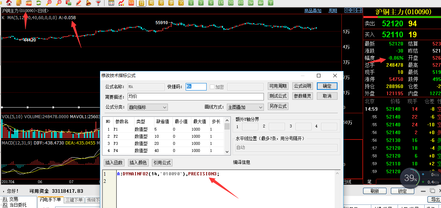Open the F10 fundamentals icon on toolbar
Screen dimensions: 441x208
point(28,3)
